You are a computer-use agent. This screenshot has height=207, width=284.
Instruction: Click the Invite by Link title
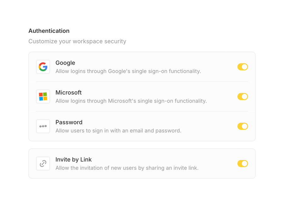click(74, 160)
